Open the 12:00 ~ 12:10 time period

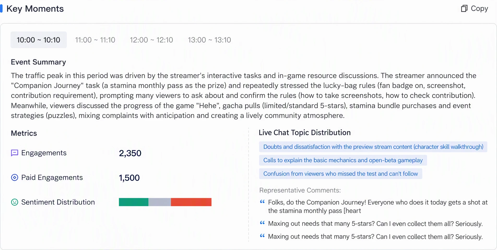click(151, 40)
